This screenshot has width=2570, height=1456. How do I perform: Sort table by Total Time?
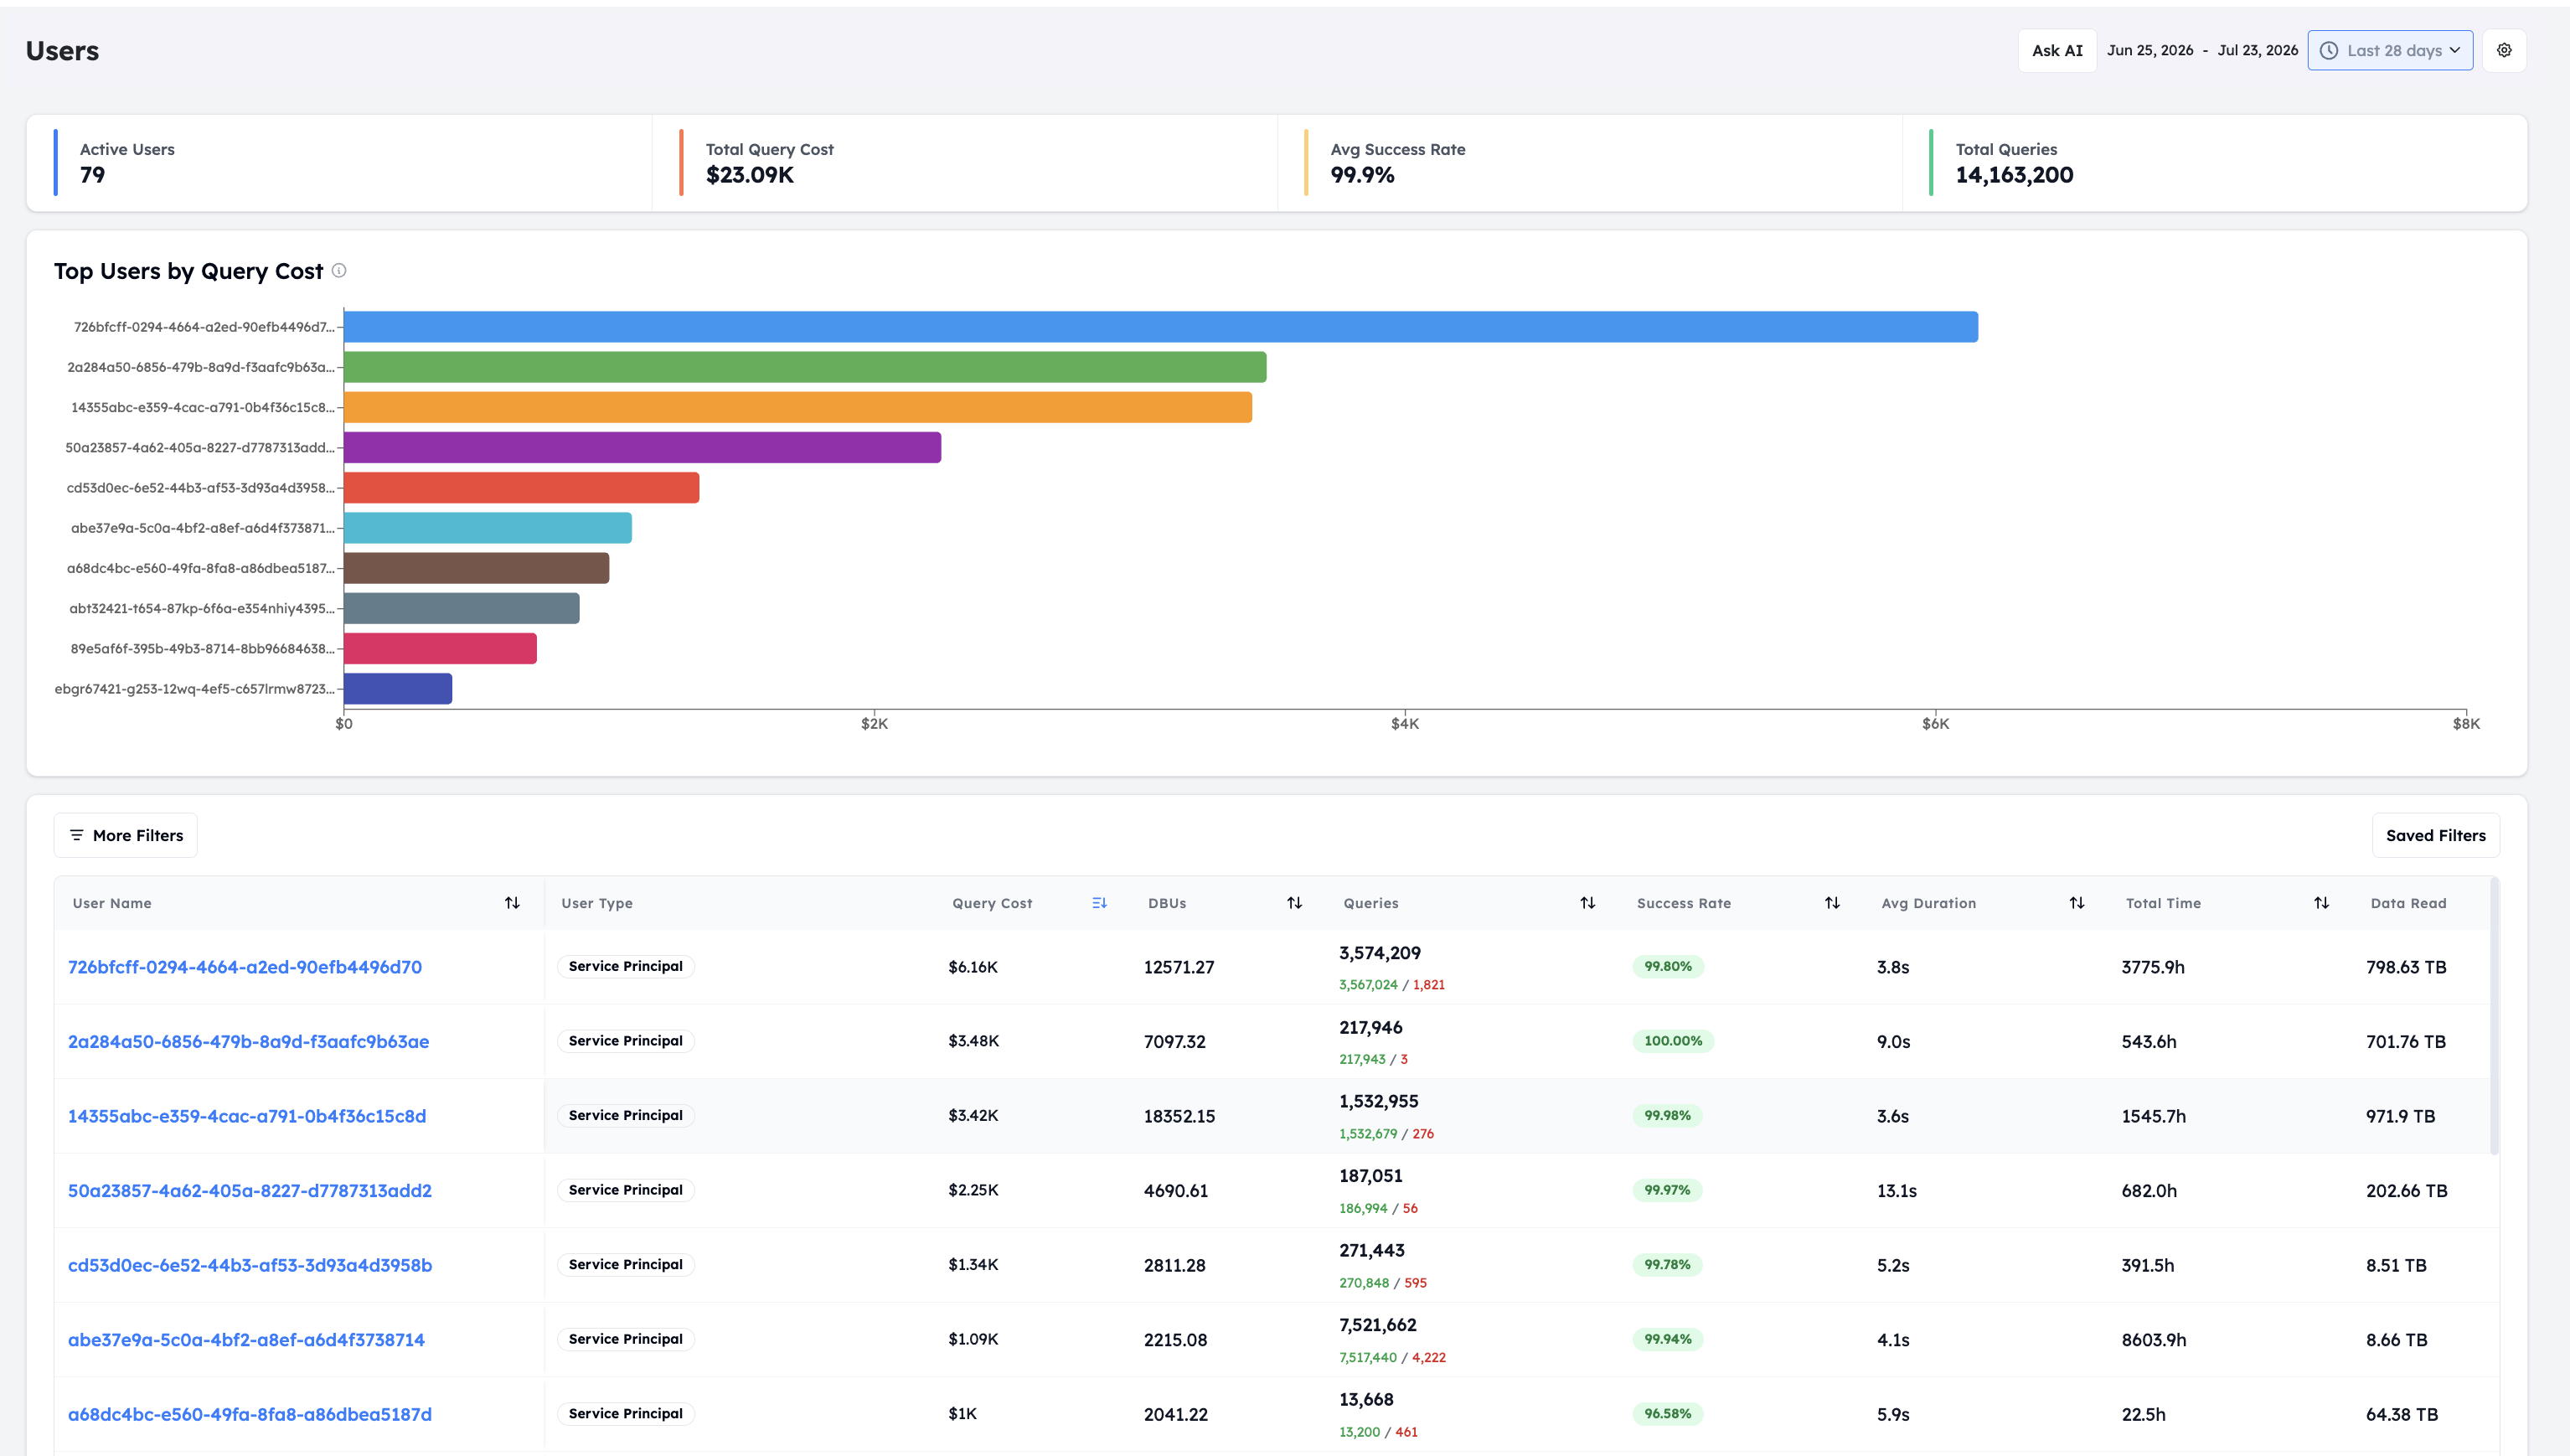pos(2321,903)
